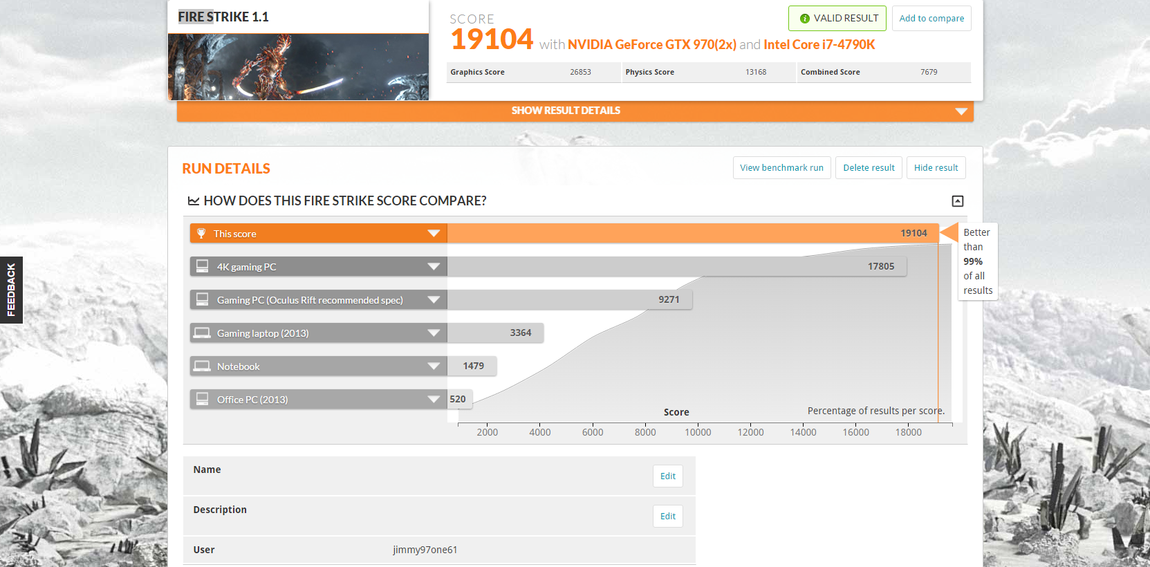Screen dimensions: 1150x567
Task: Click the RUN DETAILS heading
Action: [x=226, y=169]
